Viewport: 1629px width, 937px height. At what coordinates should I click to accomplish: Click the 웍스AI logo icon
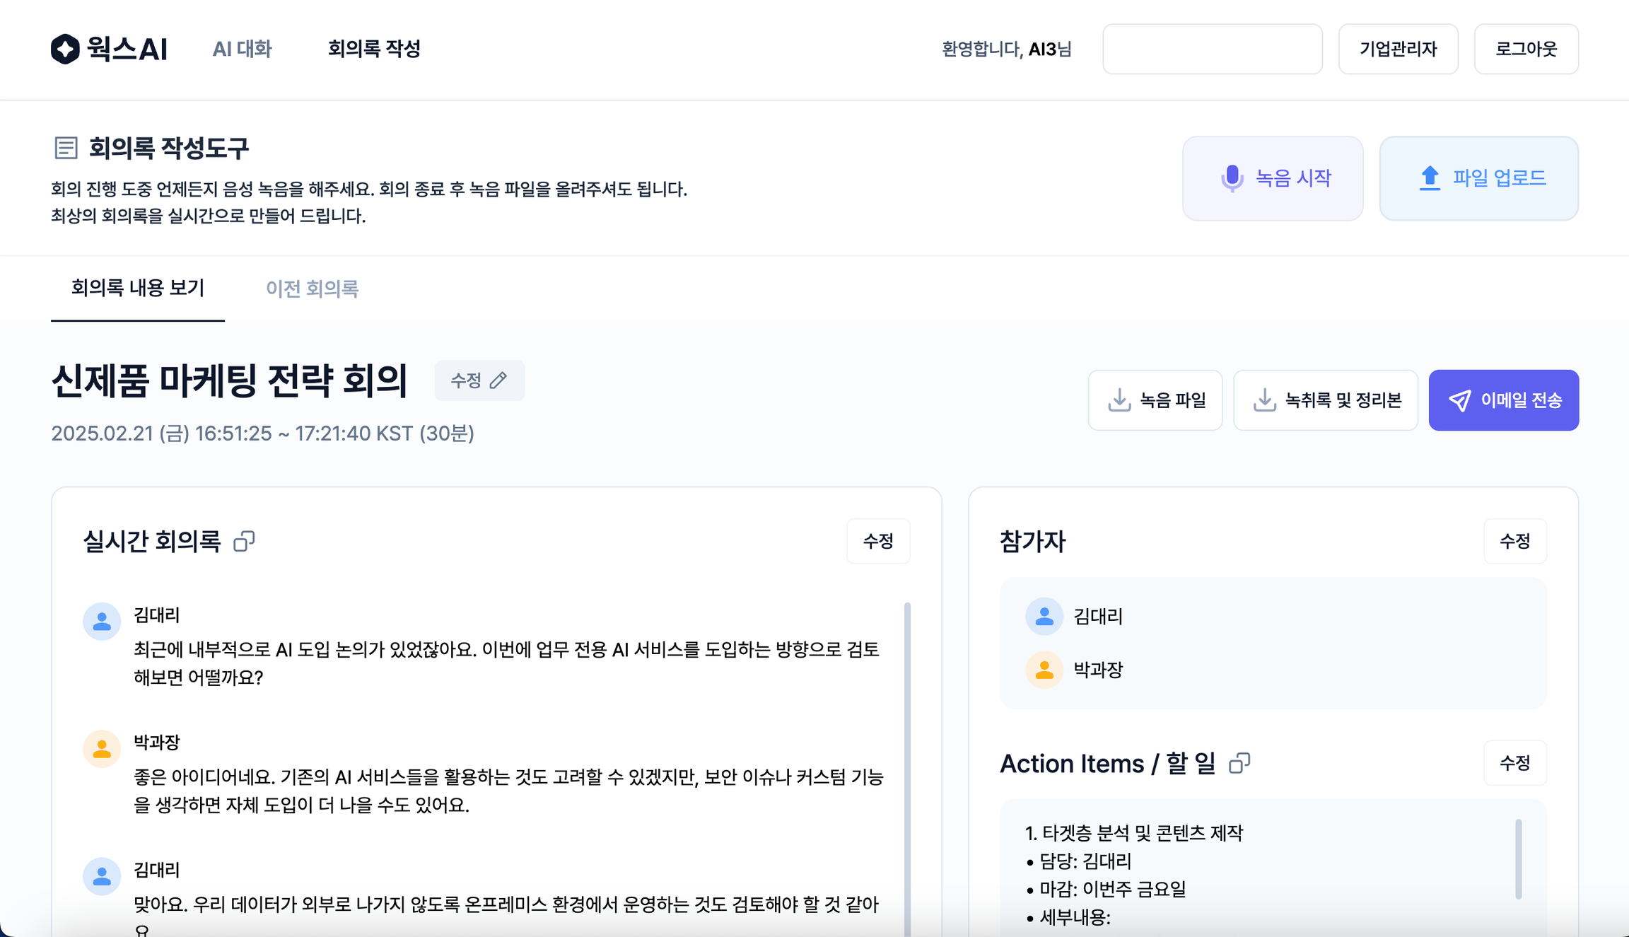click(65, 49)
